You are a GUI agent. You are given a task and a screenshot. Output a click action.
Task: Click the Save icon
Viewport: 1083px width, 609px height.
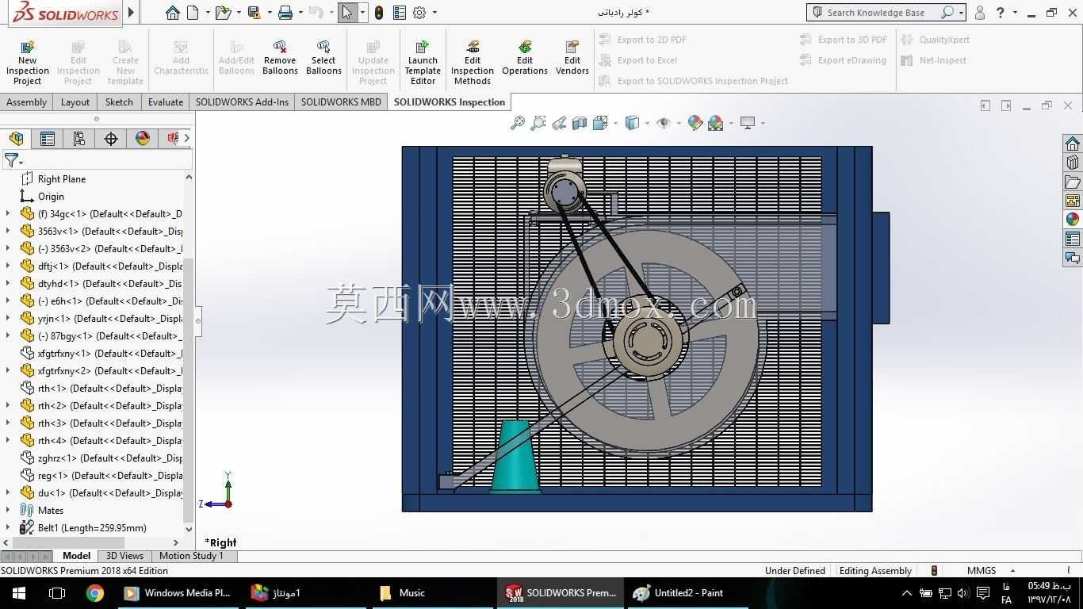(254, 13)
